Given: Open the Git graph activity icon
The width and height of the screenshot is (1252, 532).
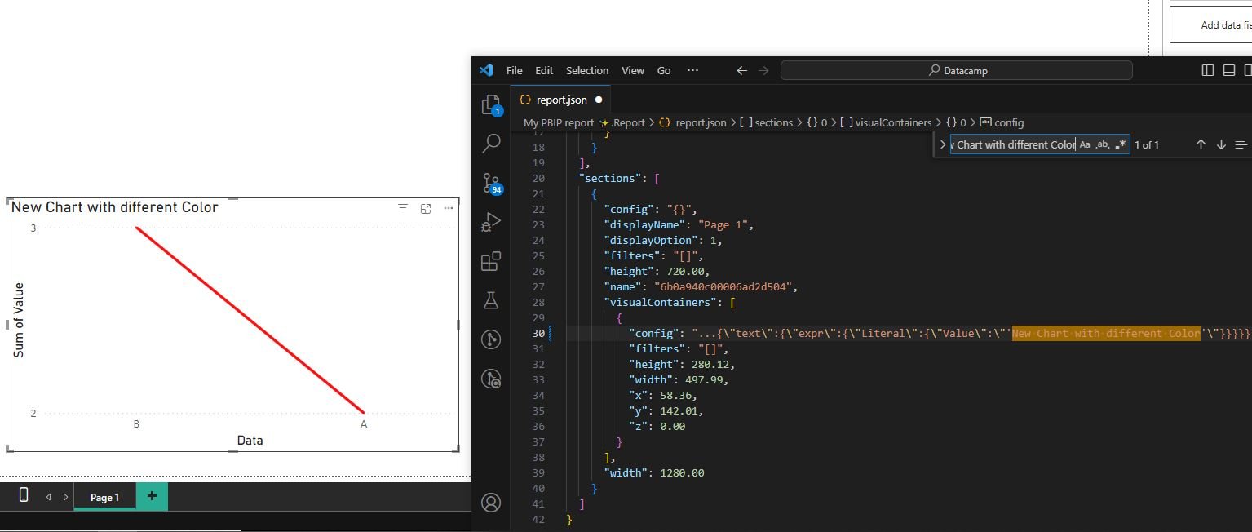Looking at the screenshot, I should (491, 339).
